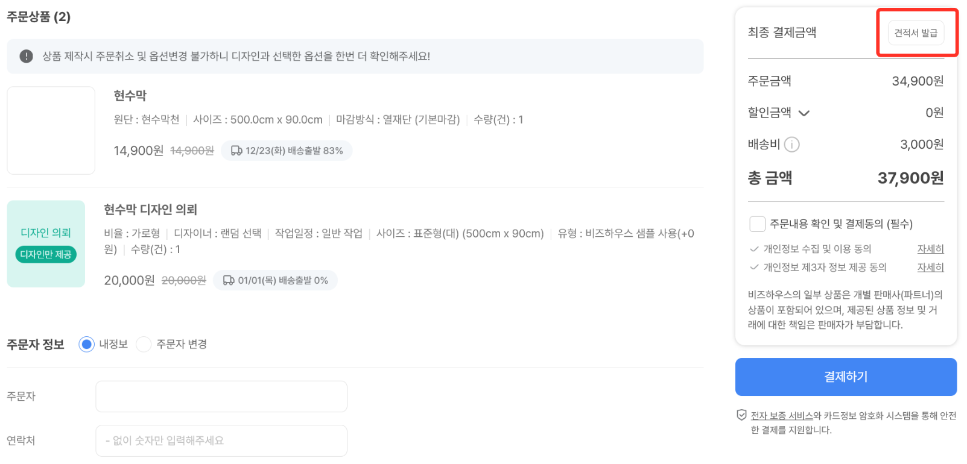Screen dimensions: 967x464
Task: Click the 디자인 의뢰 product thumbnail
Action: click(46, 243)
